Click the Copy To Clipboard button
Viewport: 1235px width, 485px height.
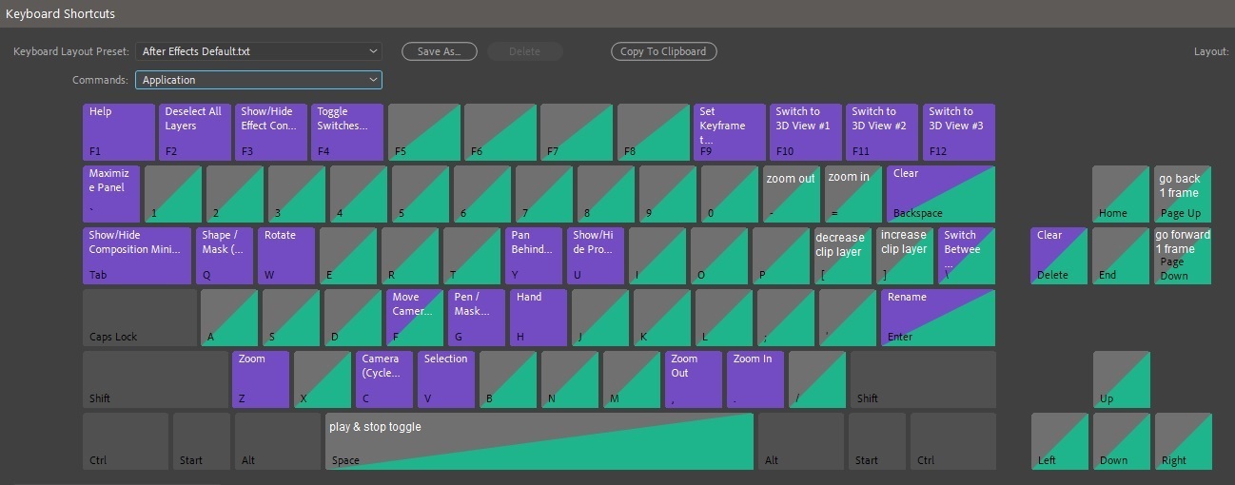pos(663,51)
